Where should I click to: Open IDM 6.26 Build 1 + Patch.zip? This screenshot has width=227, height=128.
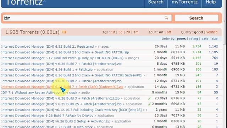pos(47,70)
